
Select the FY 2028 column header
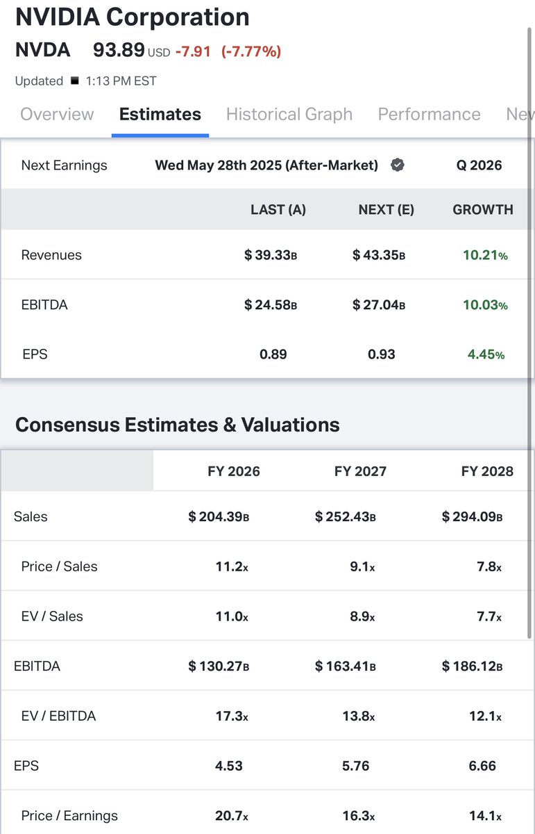tap(487, 471)
